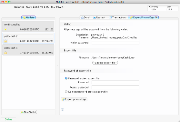The image size is (180, 122).
Task: Close the Export Private Keys tab
Action: (156, 17)
